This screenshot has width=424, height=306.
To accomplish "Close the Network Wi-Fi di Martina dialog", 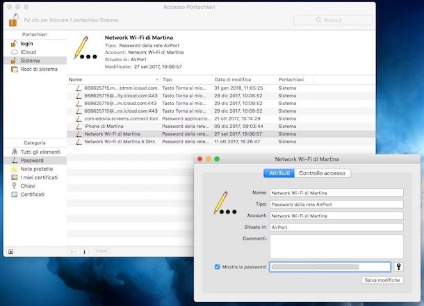I will (199, 159).
